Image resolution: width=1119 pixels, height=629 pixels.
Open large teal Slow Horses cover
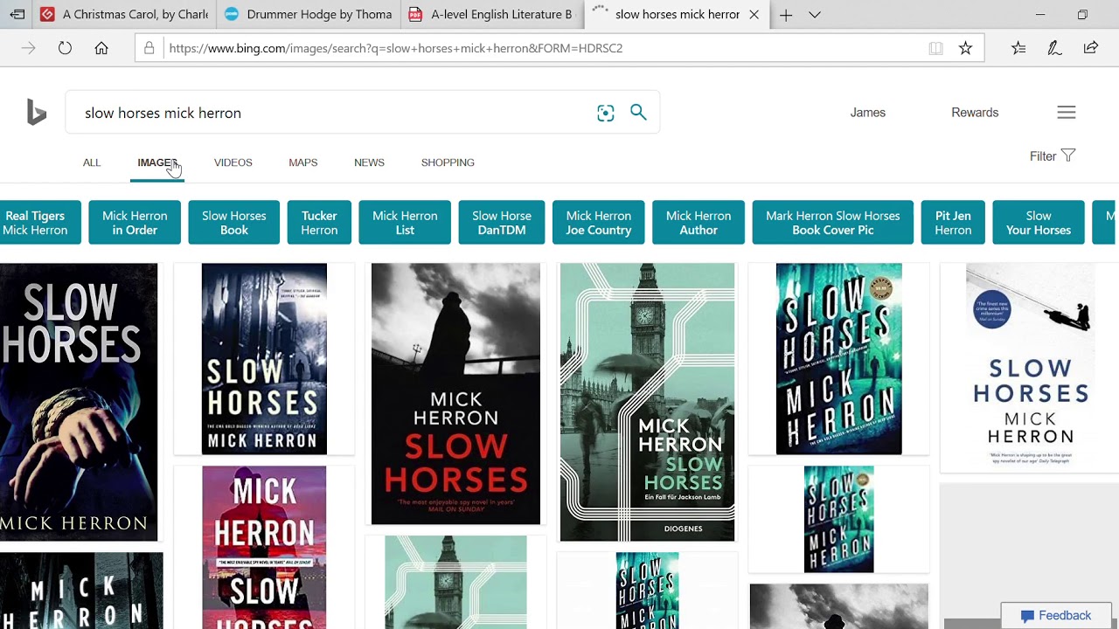838,359
